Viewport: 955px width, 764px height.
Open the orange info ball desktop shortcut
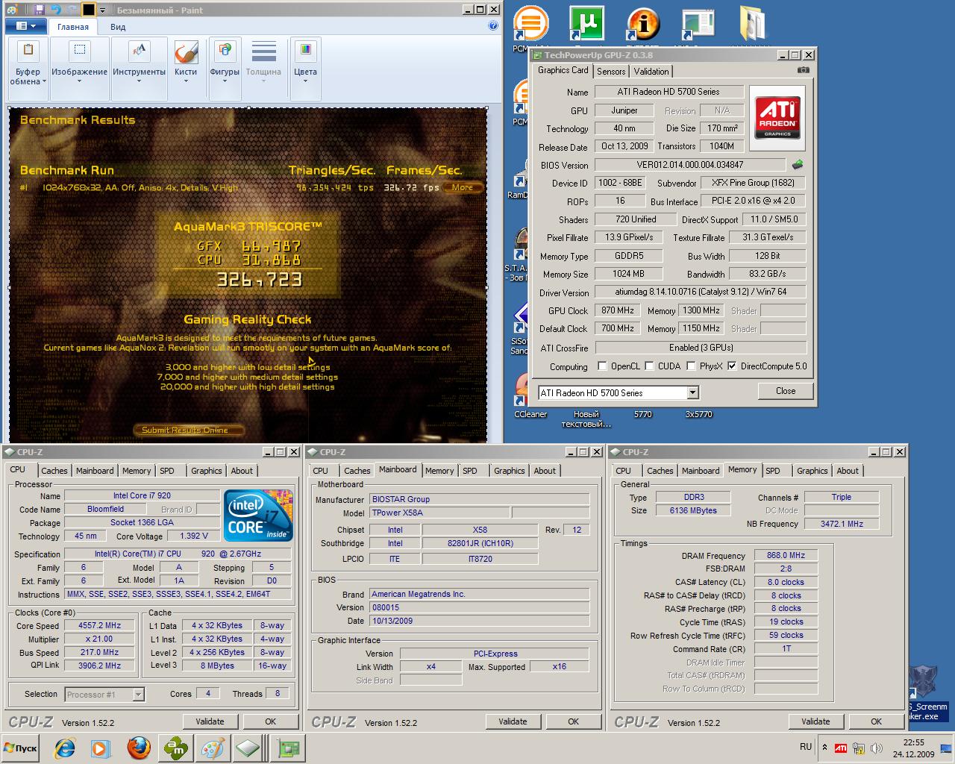[642, 24]
